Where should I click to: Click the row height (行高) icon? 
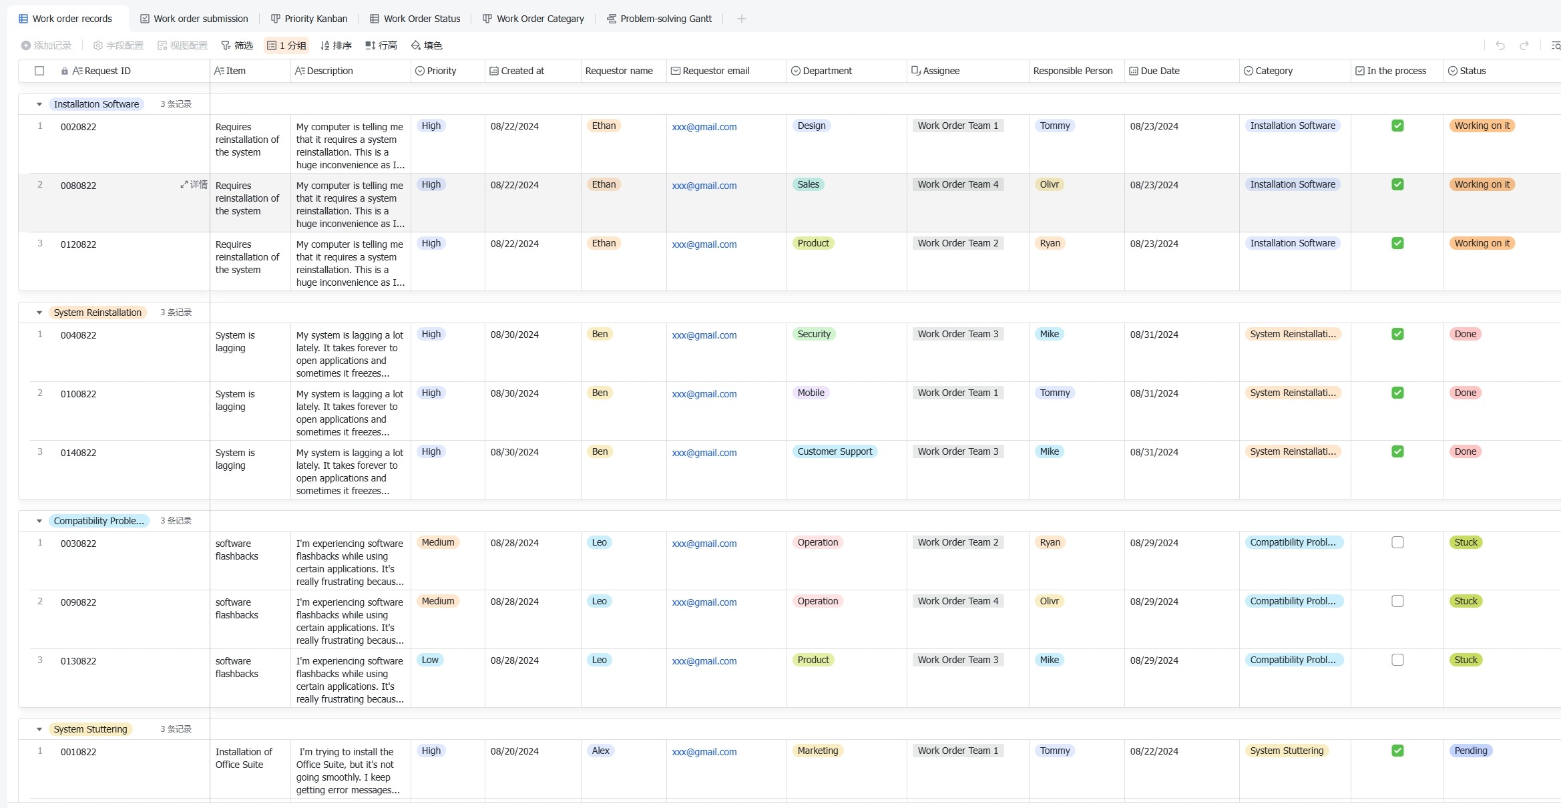(381, 45)
